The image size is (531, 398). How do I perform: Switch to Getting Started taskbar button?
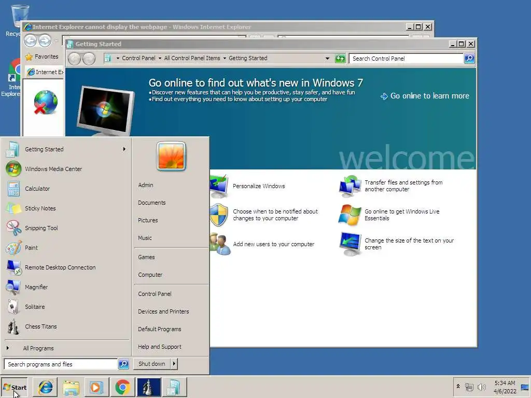[174, 388]
